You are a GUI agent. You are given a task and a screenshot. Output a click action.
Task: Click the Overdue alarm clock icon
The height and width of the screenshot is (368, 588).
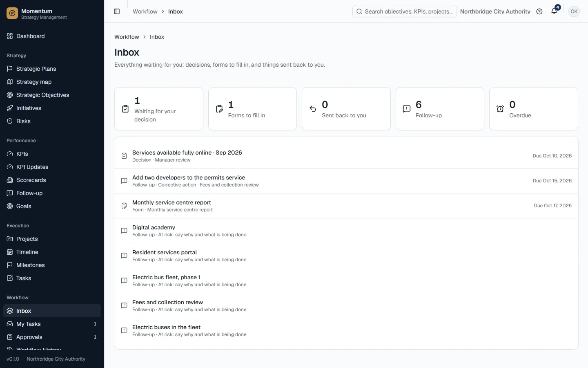click(x=500, y=109)
